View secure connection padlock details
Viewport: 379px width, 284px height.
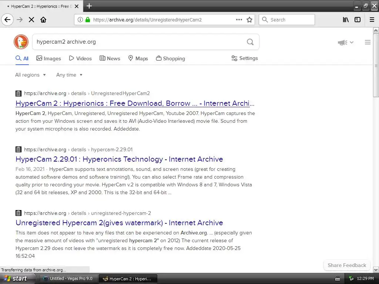(x=87, y=20)
